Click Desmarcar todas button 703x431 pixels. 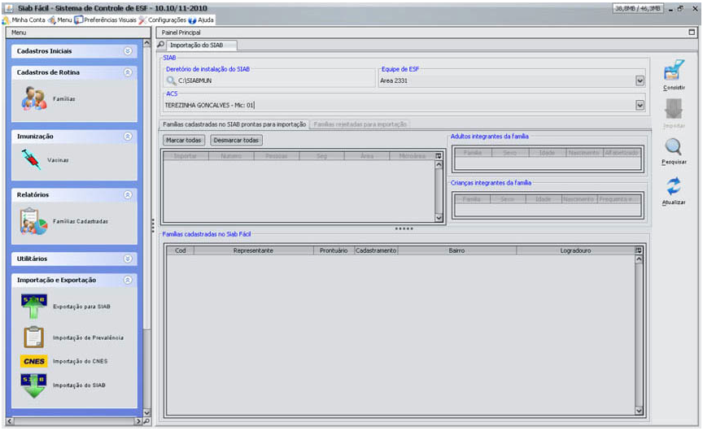point(236,140)
